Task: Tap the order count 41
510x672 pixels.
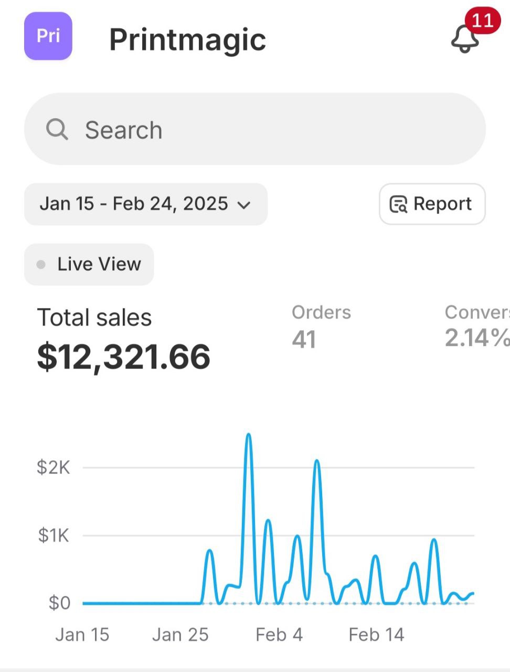Action: click(304, 340)
